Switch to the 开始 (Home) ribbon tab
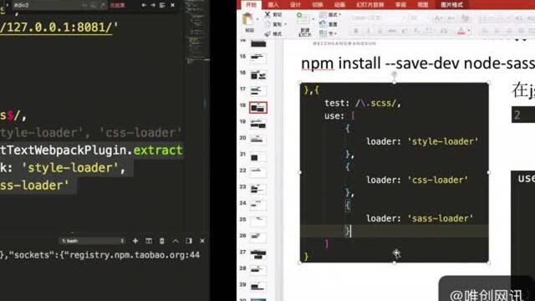Image resolution: width=535 pixels, height=301 pixels. click(251, 4)
